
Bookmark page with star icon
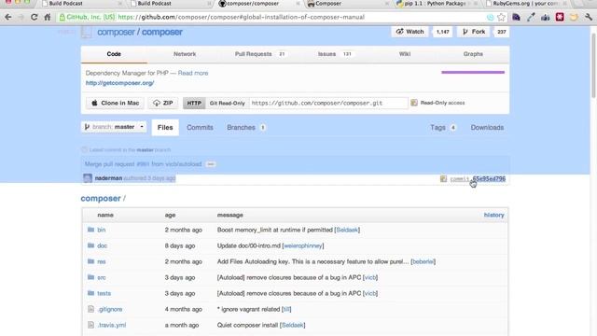click(x=502, y=17)
